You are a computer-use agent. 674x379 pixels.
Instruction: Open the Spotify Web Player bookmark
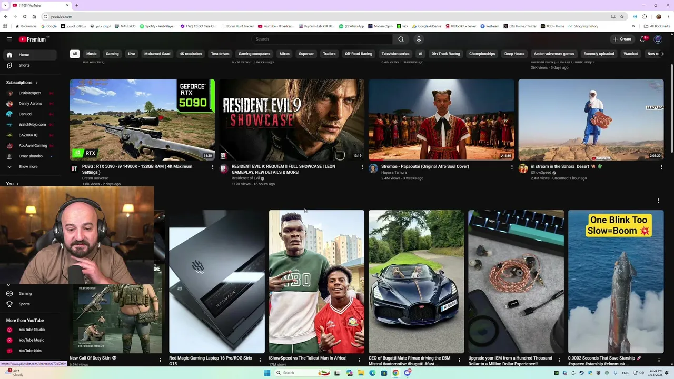coord(157,26)
